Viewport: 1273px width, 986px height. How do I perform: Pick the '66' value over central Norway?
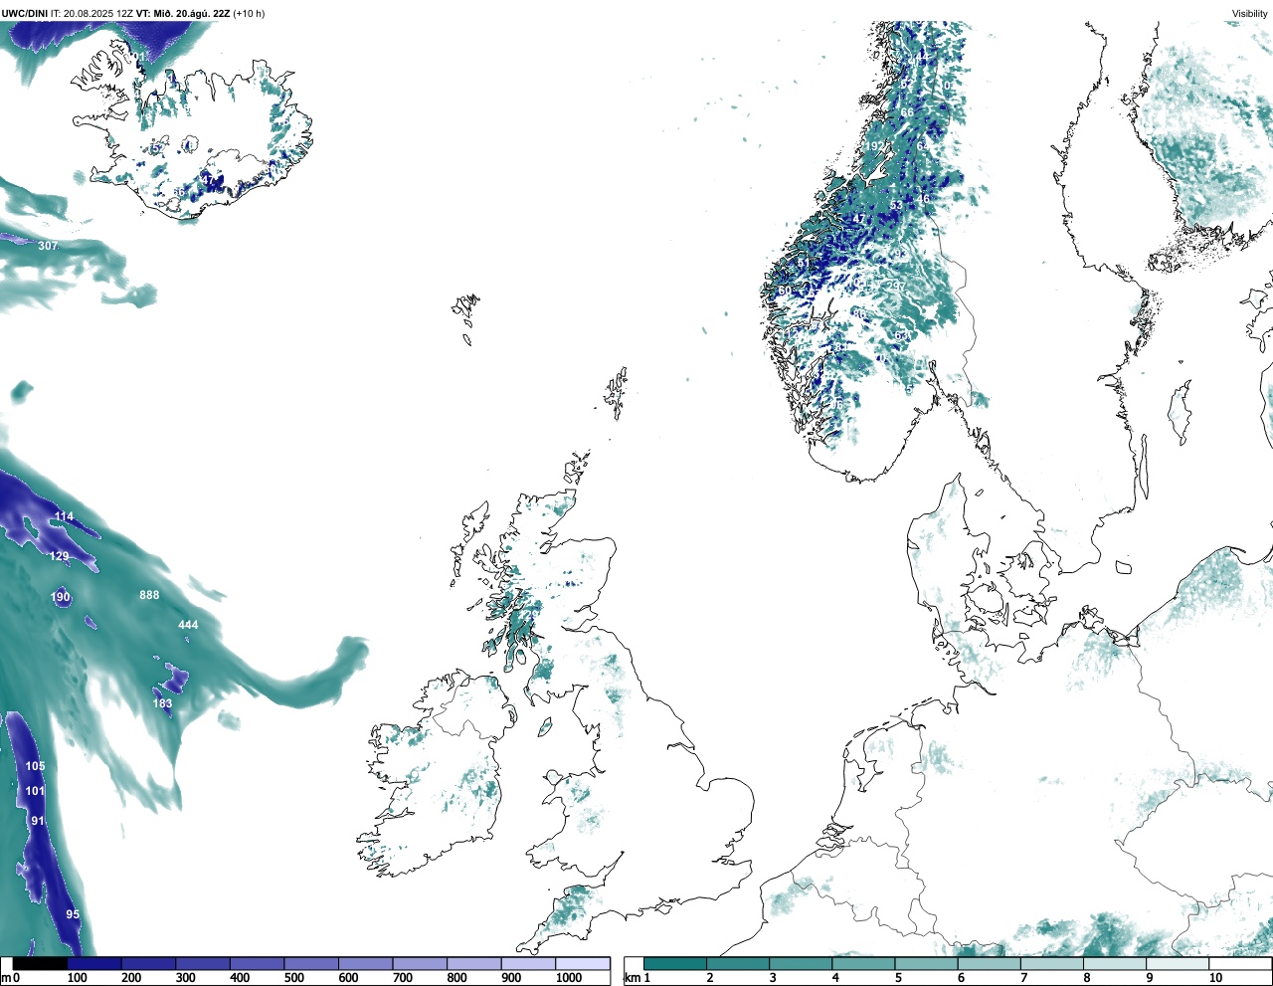pyautogui.click(x=907, y=112)
